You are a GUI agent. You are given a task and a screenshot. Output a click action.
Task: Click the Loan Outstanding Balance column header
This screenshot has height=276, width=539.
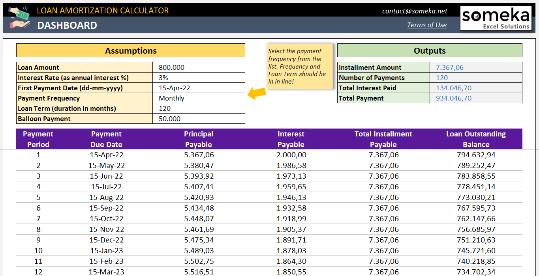point(476,139)
